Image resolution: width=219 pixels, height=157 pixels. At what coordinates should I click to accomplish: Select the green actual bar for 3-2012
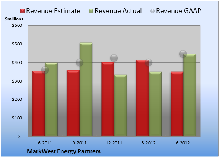coord(155,104)
